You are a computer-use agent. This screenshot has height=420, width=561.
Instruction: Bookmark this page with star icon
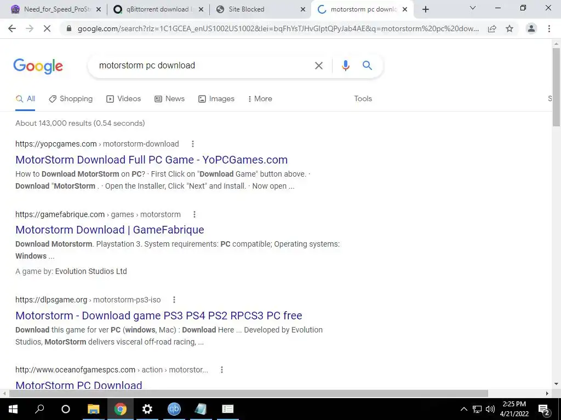510,29
